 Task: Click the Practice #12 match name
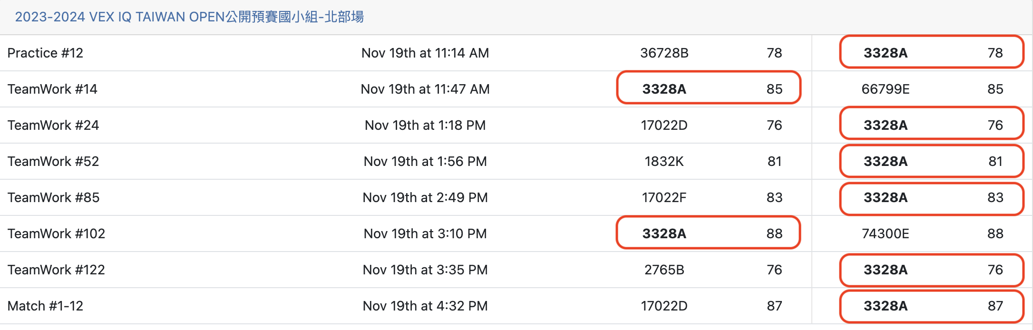click(45, 53)
